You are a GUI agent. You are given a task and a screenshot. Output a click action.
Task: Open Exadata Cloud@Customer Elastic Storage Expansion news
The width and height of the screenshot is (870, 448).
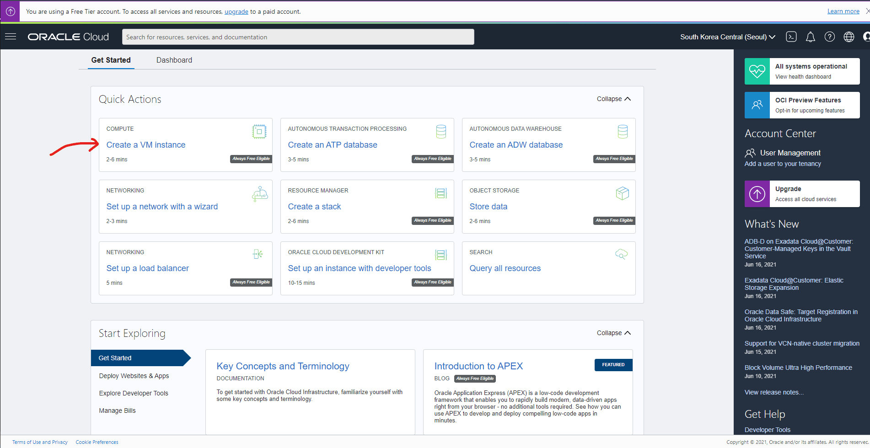click(x=794, y=284)
